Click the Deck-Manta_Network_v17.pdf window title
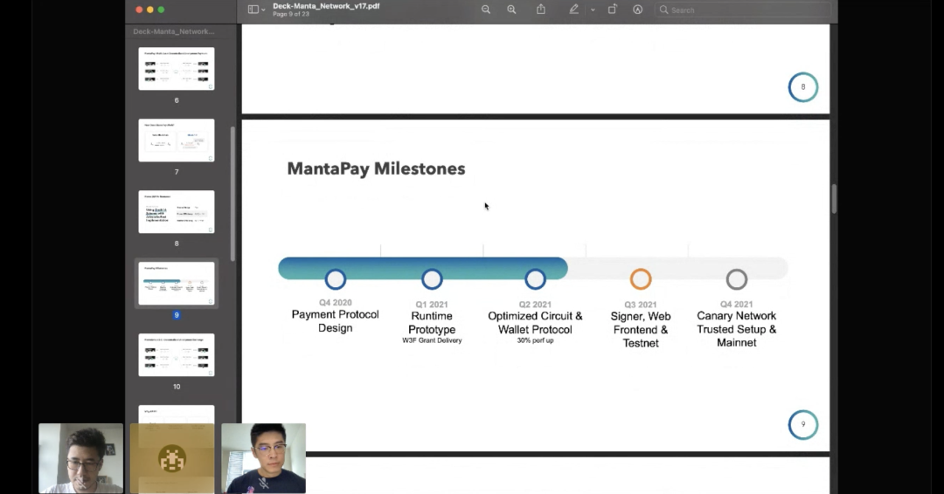944x494 pixels. point(326,6)
